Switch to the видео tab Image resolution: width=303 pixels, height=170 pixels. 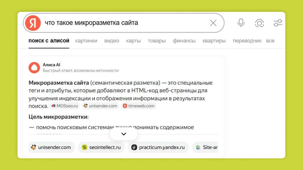112,41
